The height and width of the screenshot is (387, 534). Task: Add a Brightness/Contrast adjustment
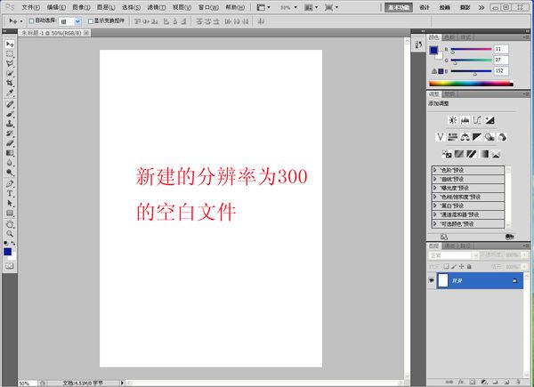453,120
